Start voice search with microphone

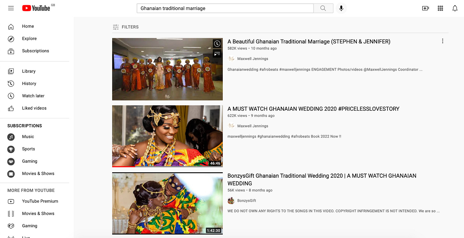click(341, 8)
